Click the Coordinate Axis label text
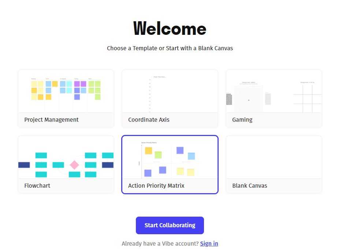The width and height of the screenshot is (338, 250). point(149,120)
